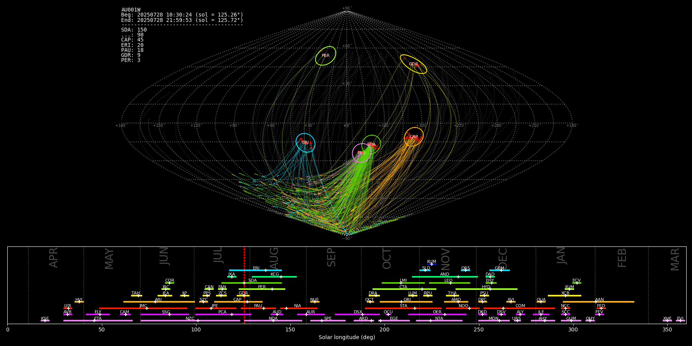This screenshot has width=692, height=346.
Task: Click the green PER radiant ellipse on sky map
Action: [326, 56]
